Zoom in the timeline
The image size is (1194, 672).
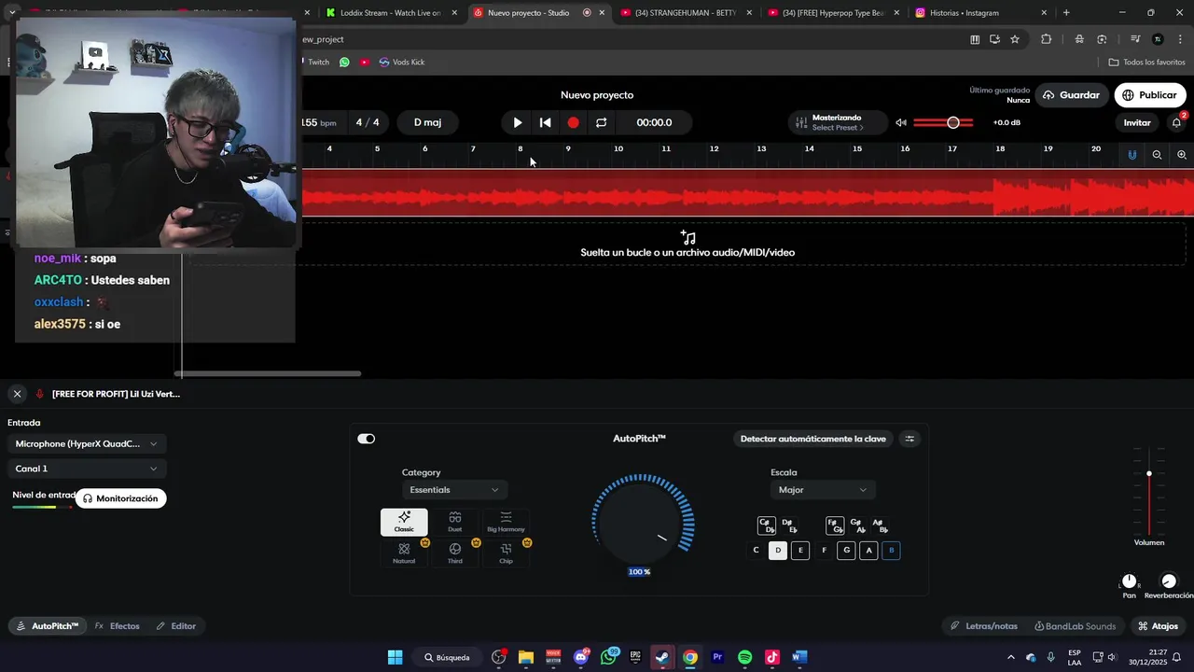(x=1182, y=155)
